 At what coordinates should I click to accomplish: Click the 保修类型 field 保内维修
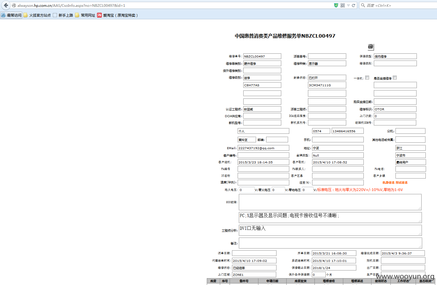(x=395, y=56)
